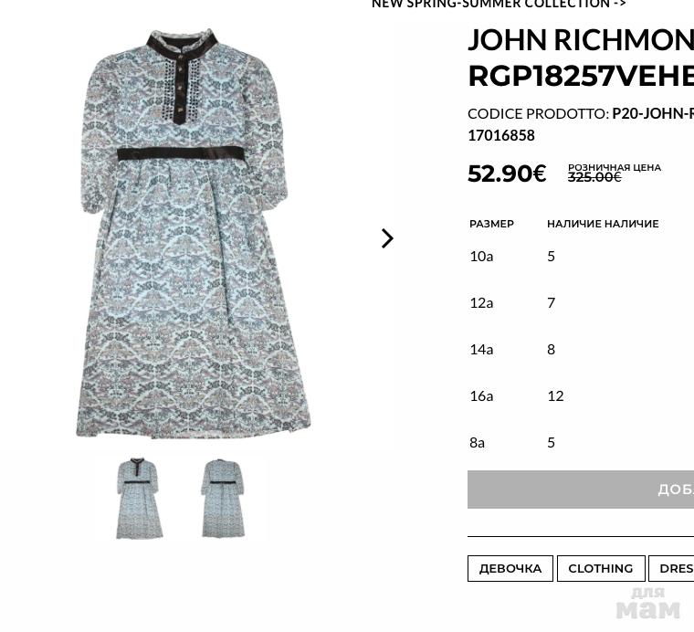Open the New Spring-Summer Collection link
Screen dimensions: 694x632
[499, 4]
